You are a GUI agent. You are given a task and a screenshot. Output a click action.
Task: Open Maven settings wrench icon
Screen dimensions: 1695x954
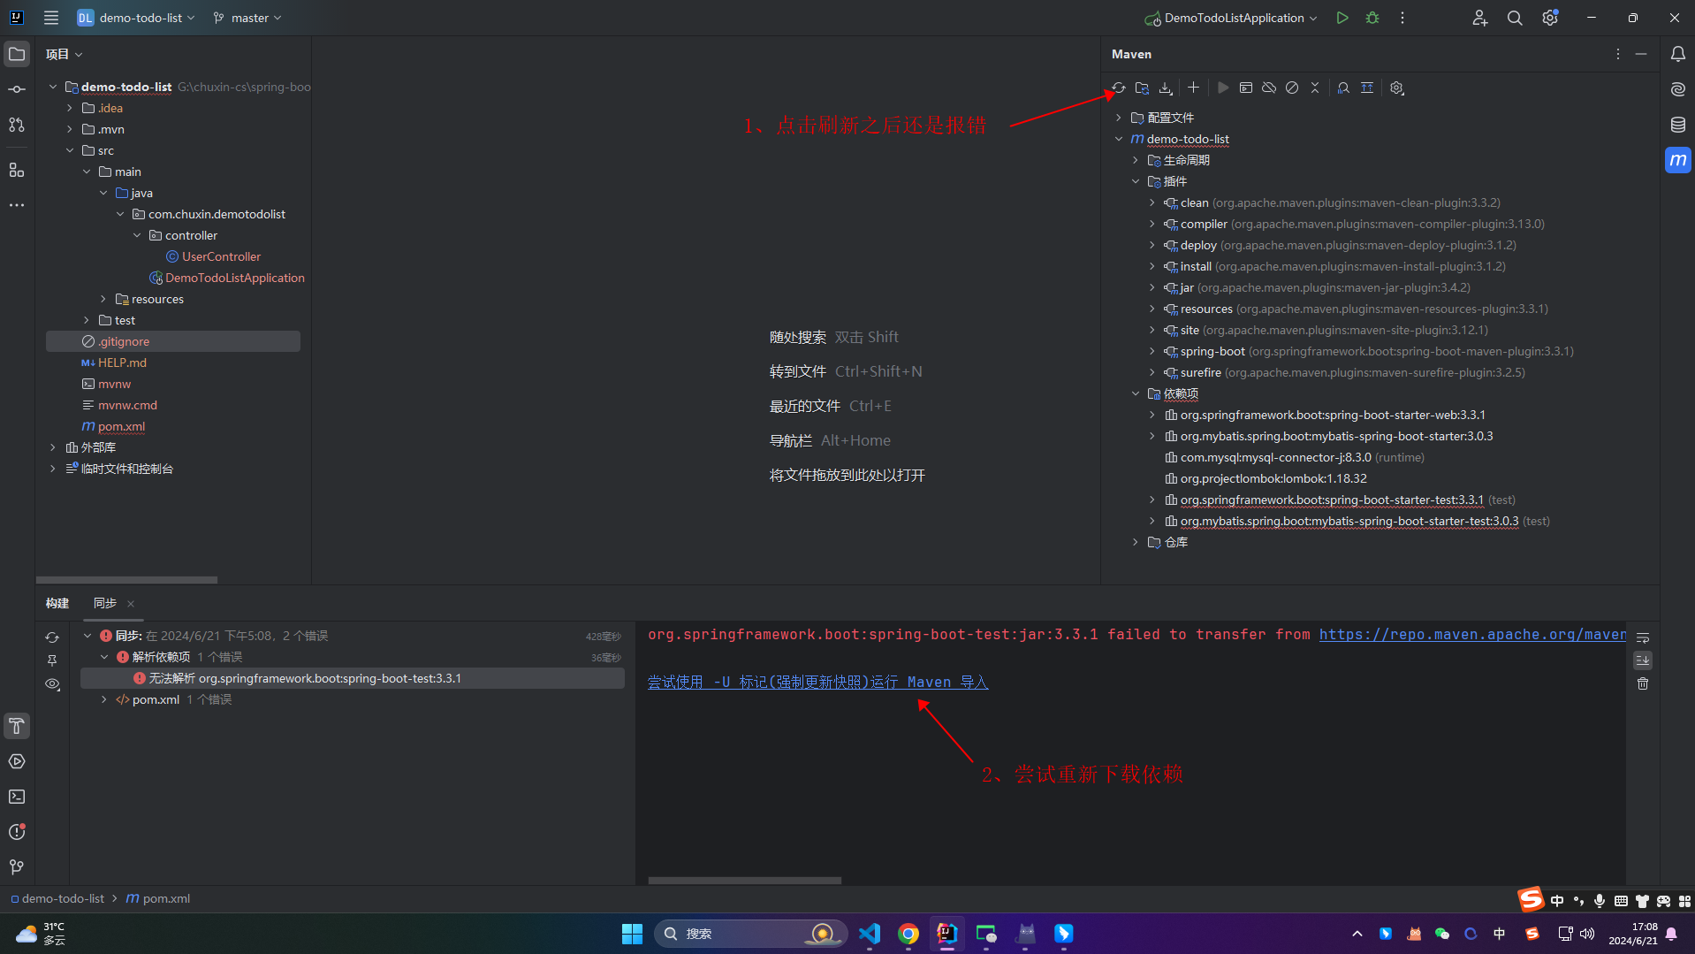1397,88
